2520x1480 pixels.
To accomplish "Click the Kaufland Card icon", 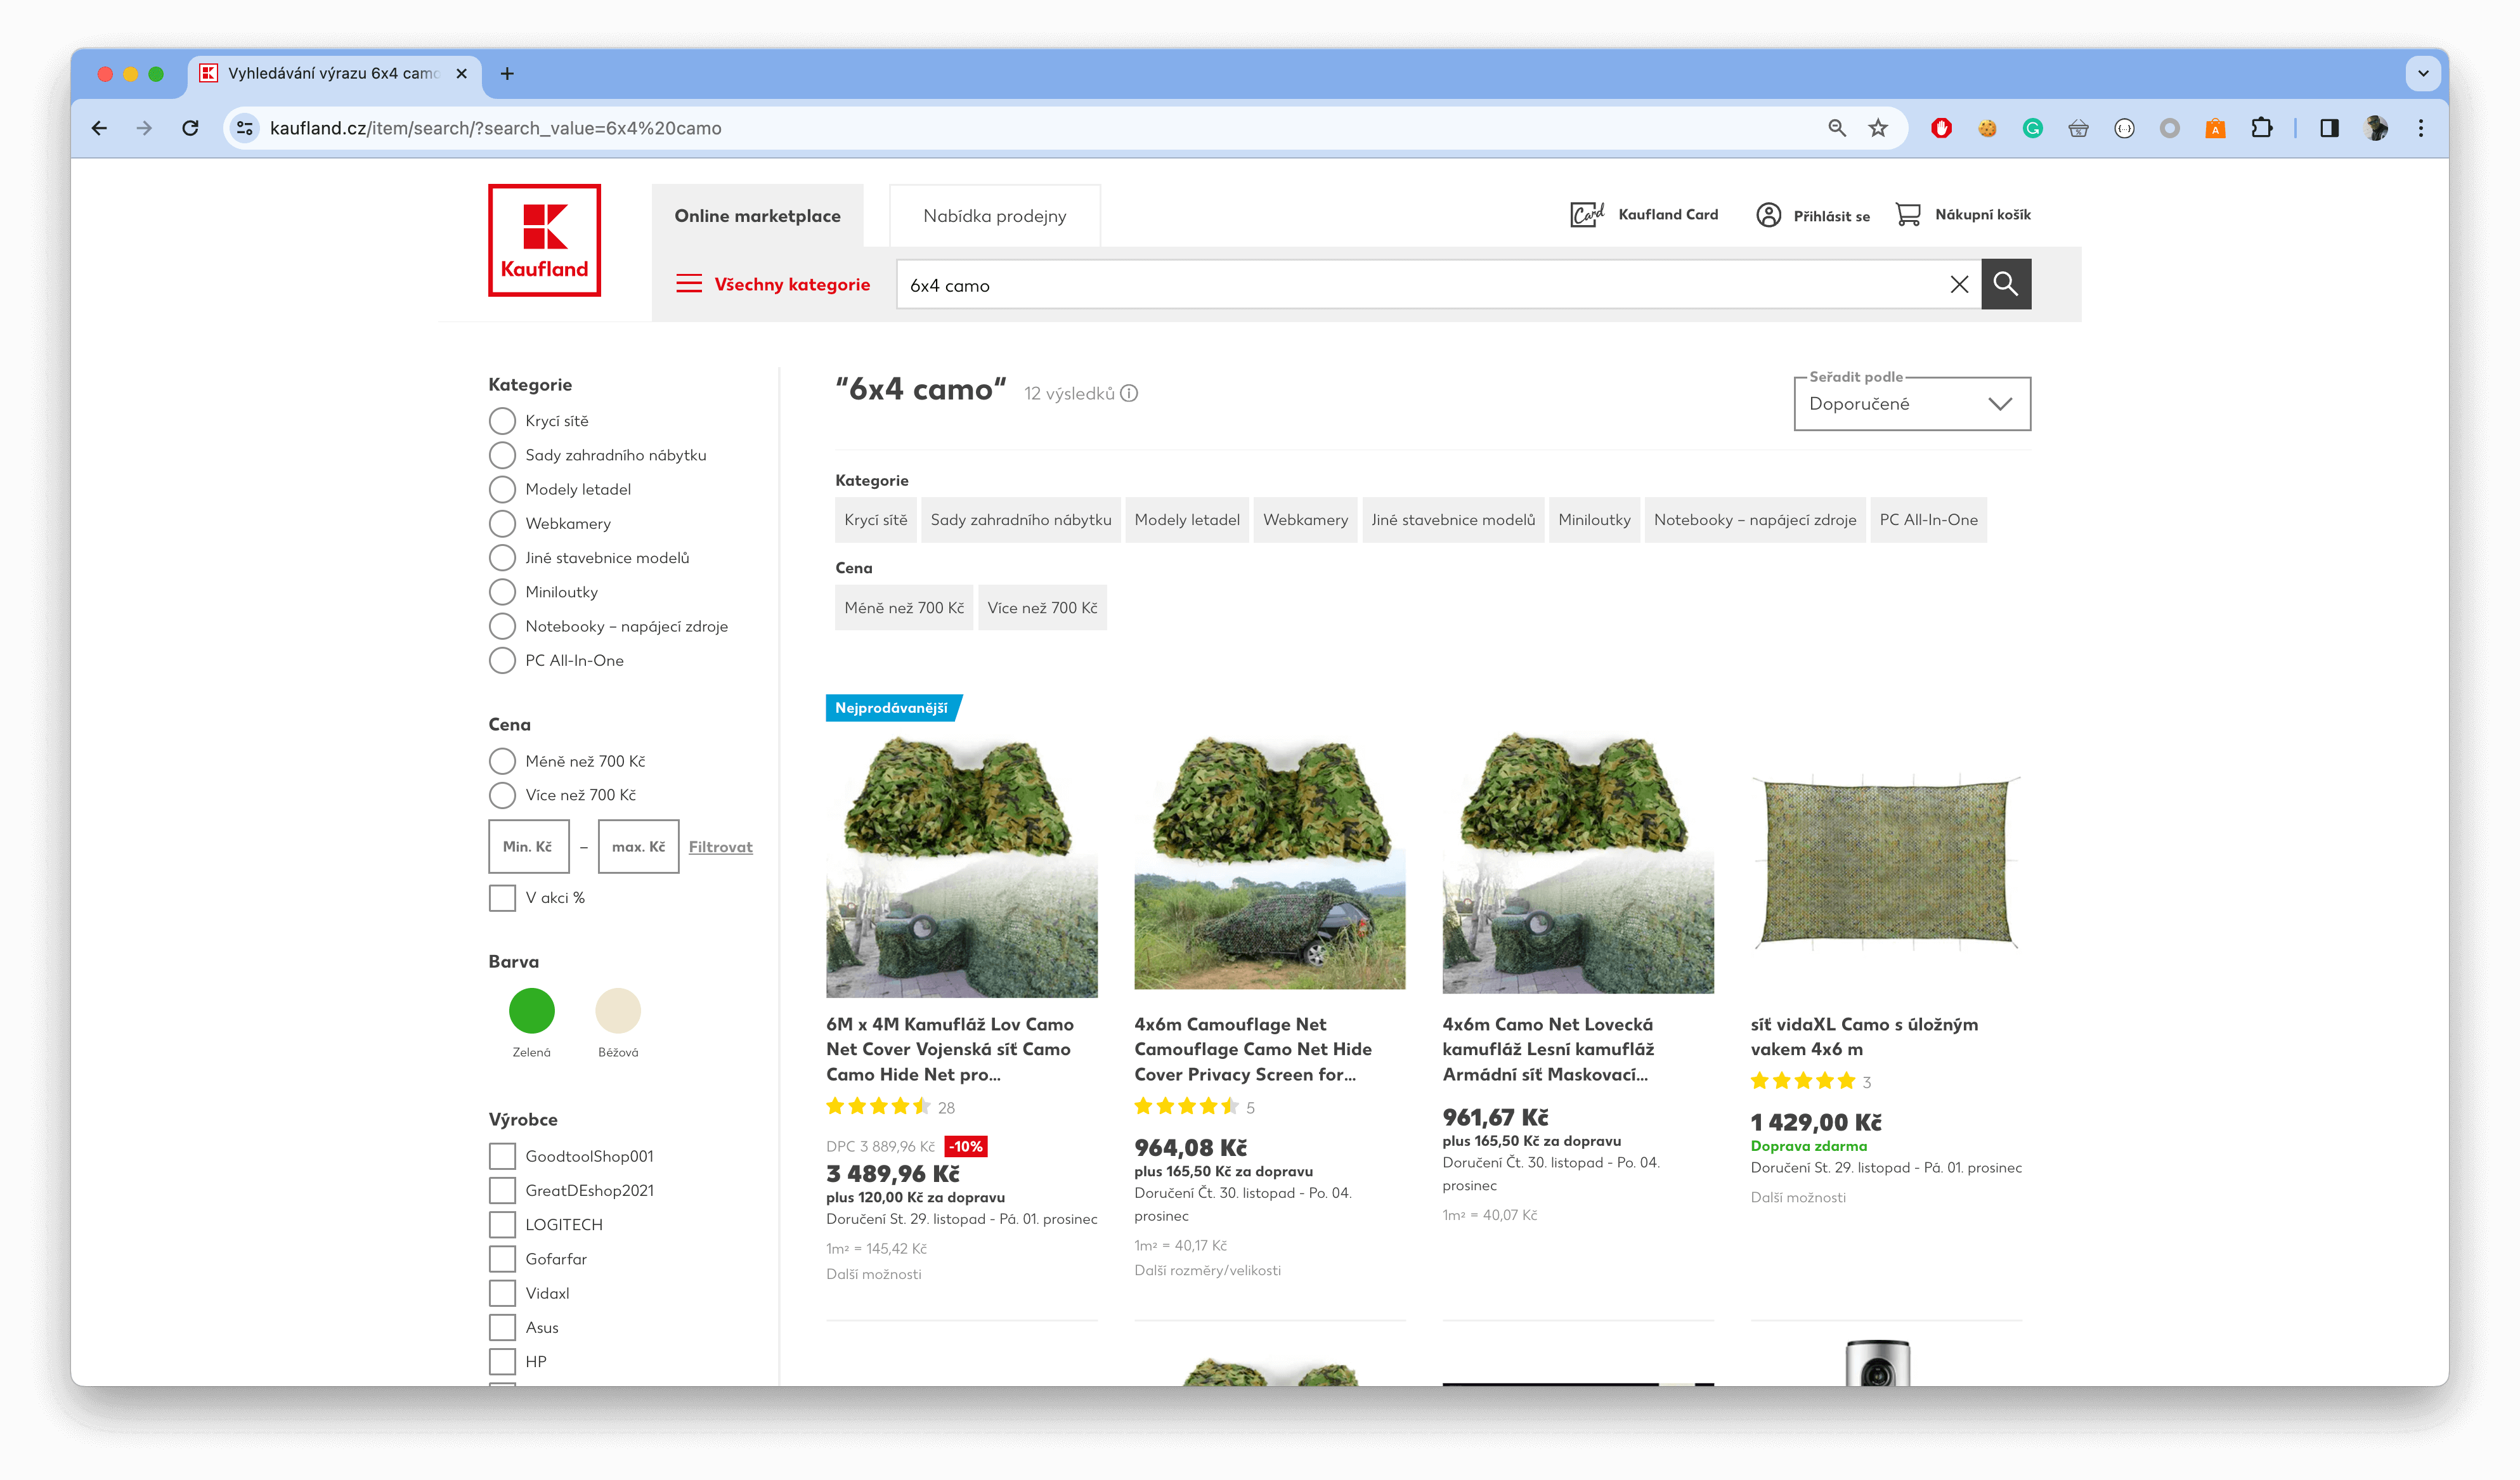I will click(x=1589, y=214).
